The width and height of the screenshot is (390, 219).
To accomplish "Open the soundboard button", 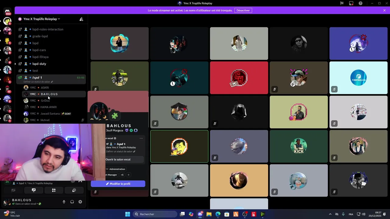I will 74,190.
